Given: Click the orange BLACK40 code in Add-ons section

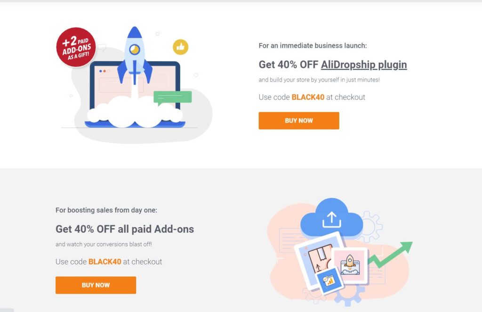Looking at the screenshot, I should click(105, 262).
